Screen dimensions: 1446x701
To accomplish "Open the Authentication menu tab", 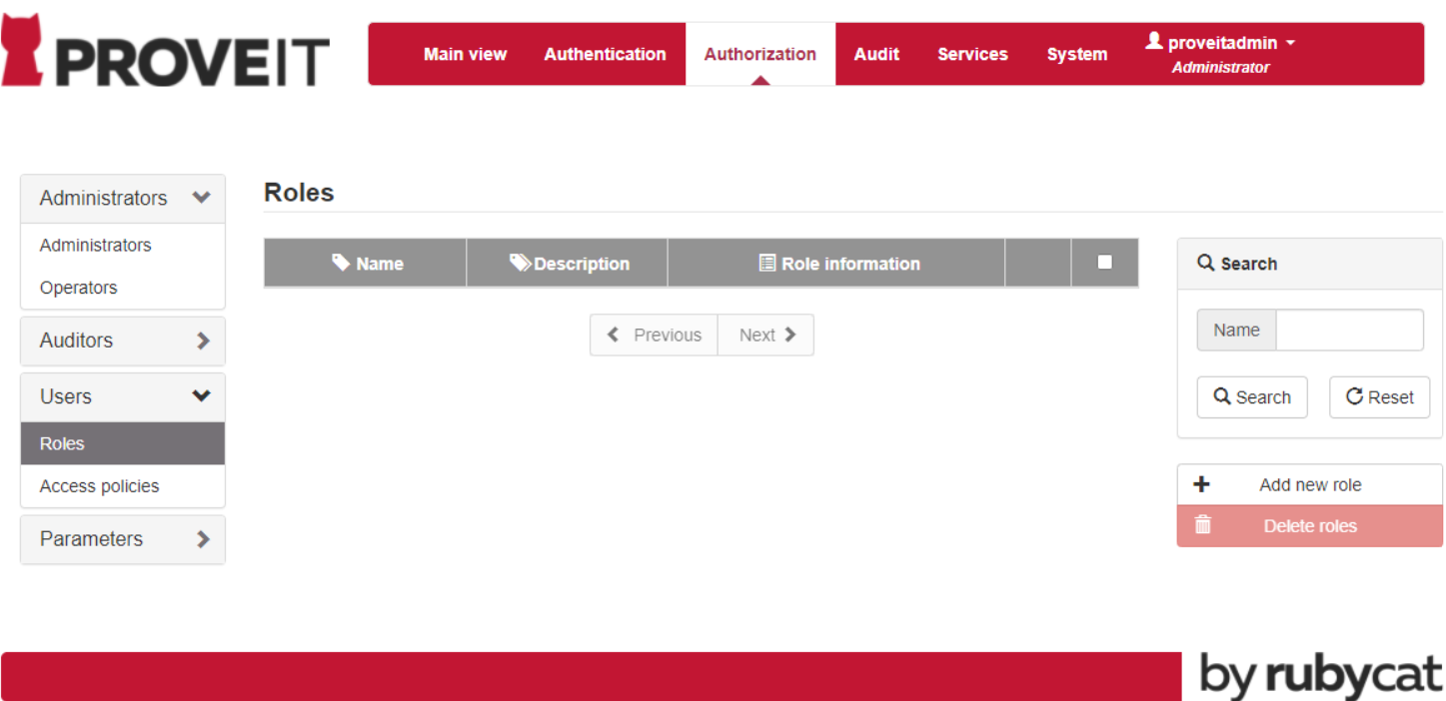I will [x=605, y=54].
